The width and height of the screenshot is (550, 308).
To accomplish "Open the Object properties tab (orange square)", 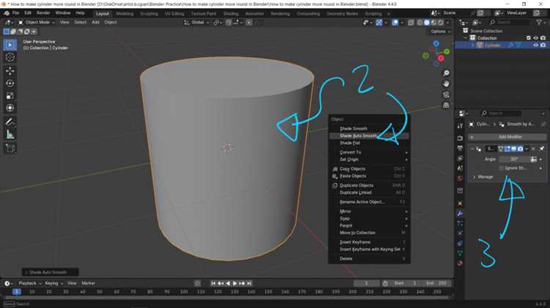I will coord(460,203).
